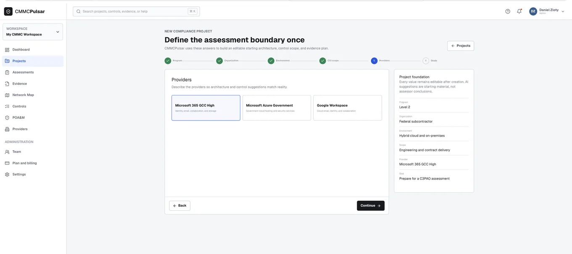572x254 pixels.
Task: Click the 'NEW COMPLIANCE PROJECT' label
Action: pos(188,31)
